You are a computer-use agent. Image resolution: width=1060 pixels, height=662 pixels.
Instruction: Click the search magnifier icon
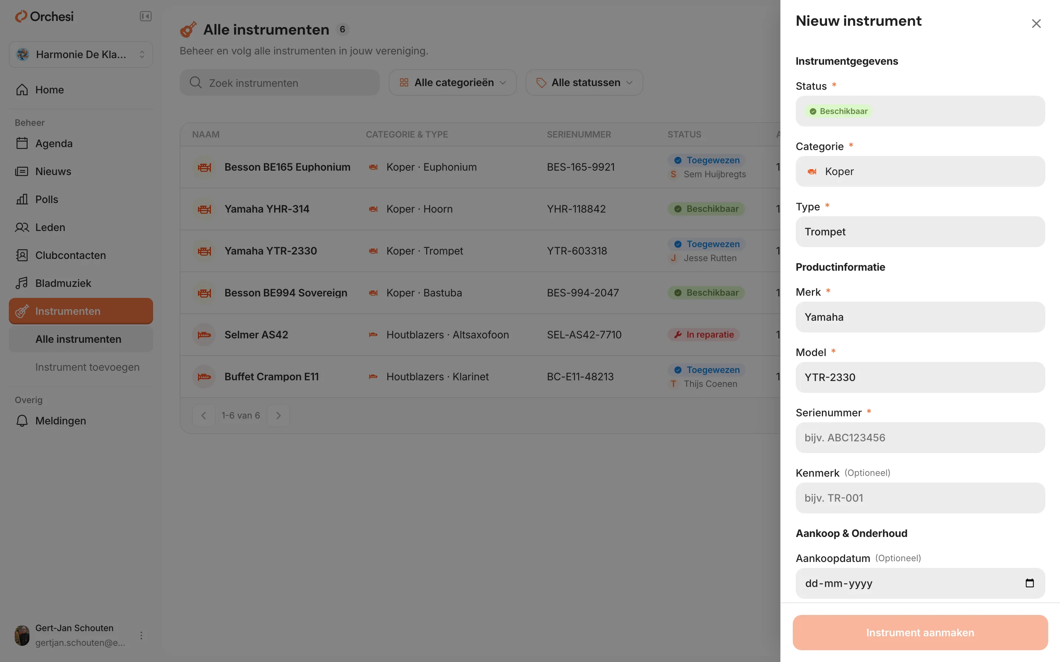click(x=196, y=83)
